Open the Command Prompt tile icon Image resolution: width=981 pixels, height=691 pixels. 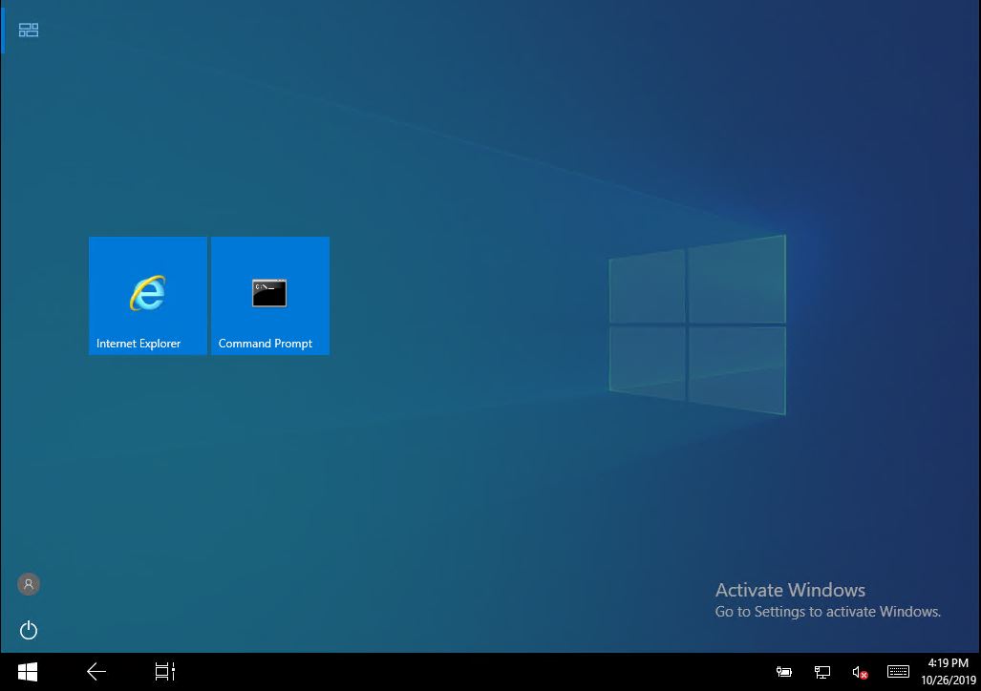click(269, 293)
